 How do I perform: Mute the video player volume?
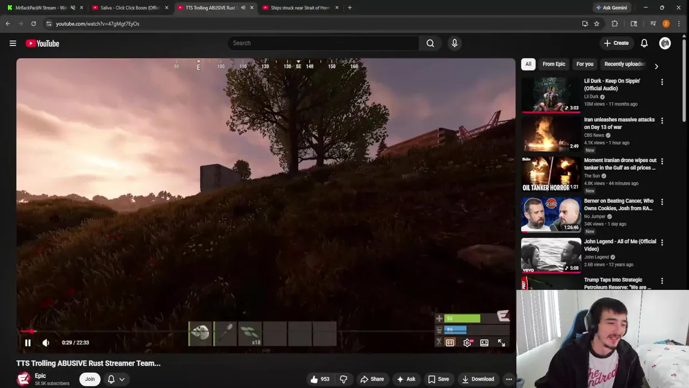click(46, 343)
